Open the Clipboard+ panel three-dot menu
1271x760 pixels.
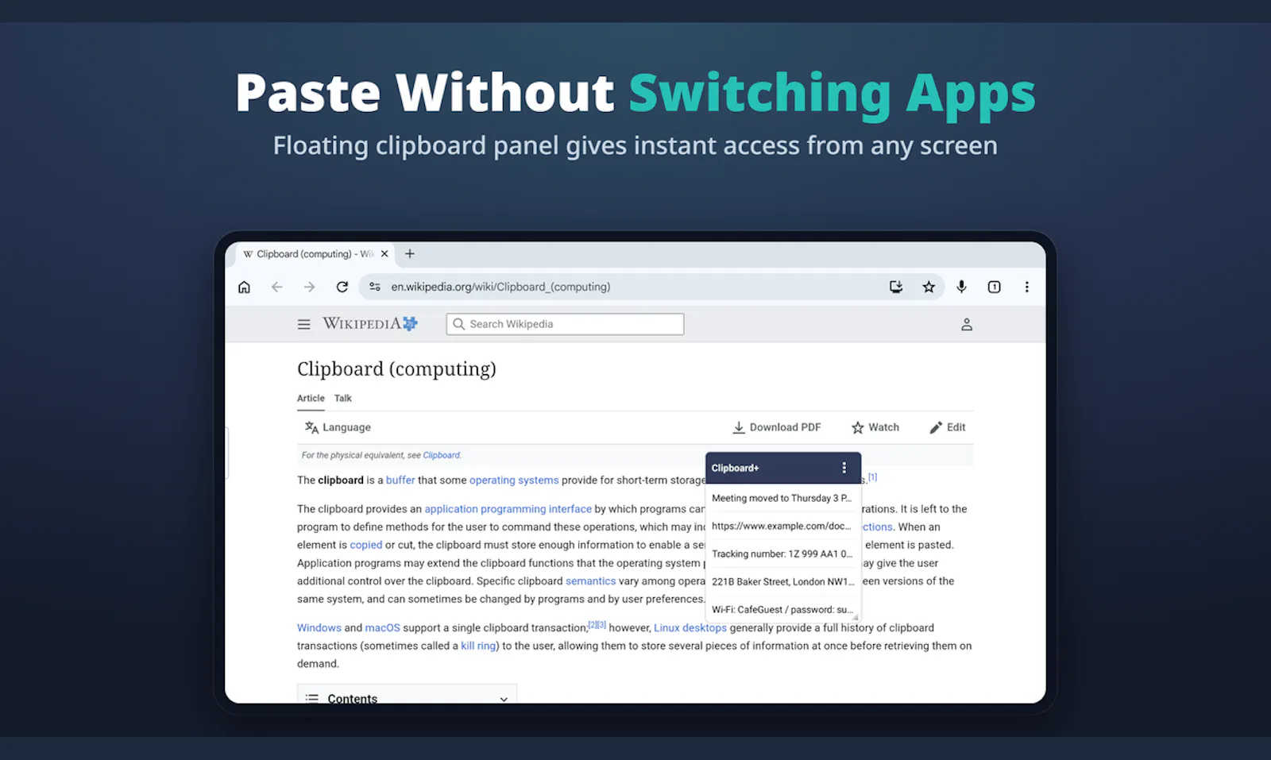coord(844,468)
